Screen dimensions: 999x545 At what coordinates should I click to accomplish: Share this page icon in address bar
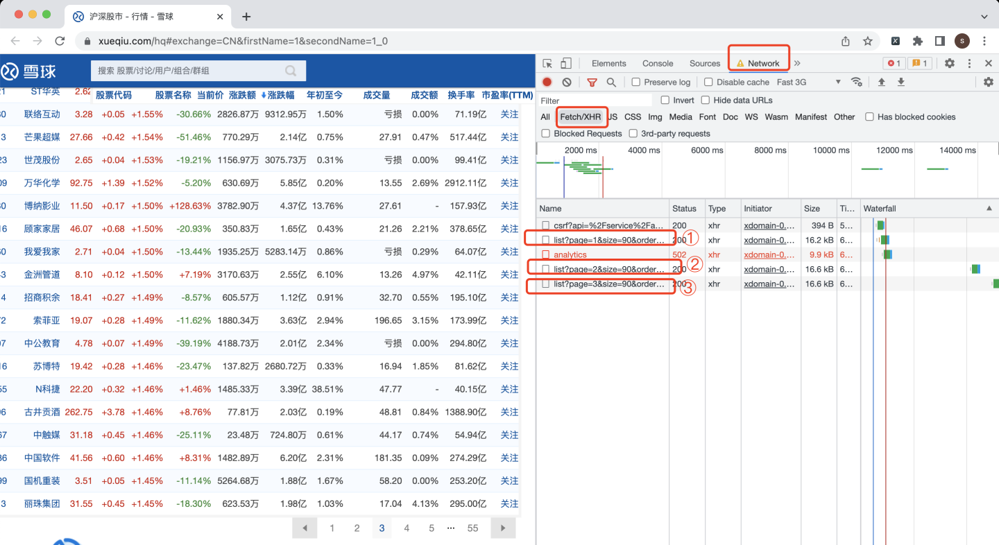846,41
